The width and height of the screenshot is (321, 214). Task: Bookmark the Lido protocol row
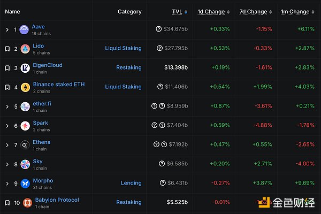pyautogui.click(x=7, y=49)
